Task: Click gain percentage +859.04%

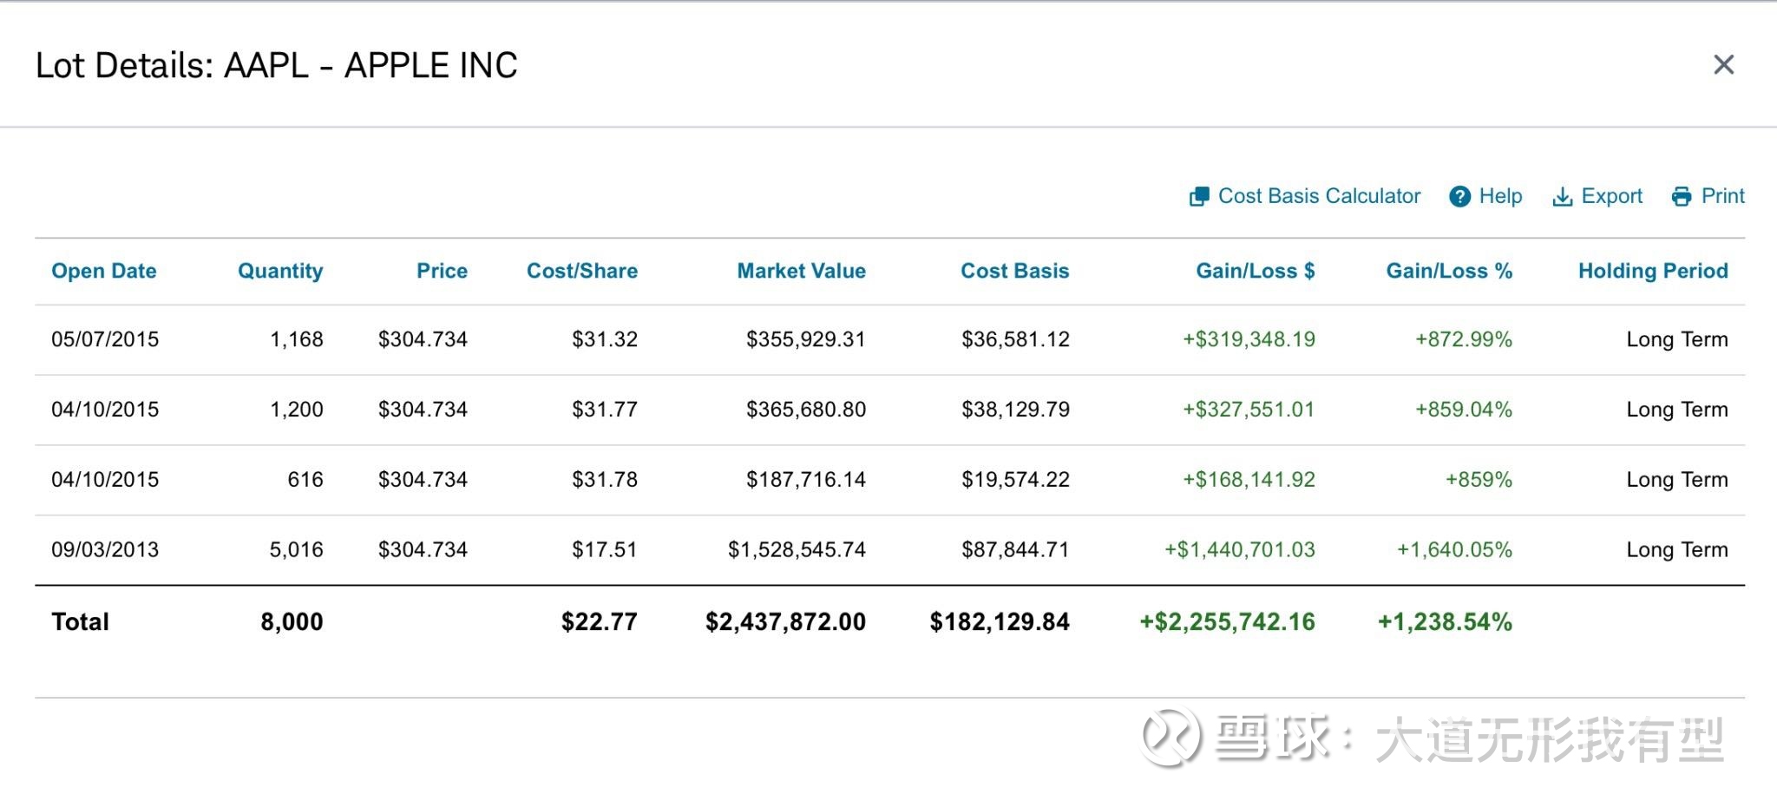Action: tap(1464, 410)
